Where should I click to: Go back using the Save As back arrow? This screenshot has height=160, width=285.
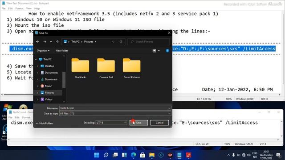pos(37,42)
